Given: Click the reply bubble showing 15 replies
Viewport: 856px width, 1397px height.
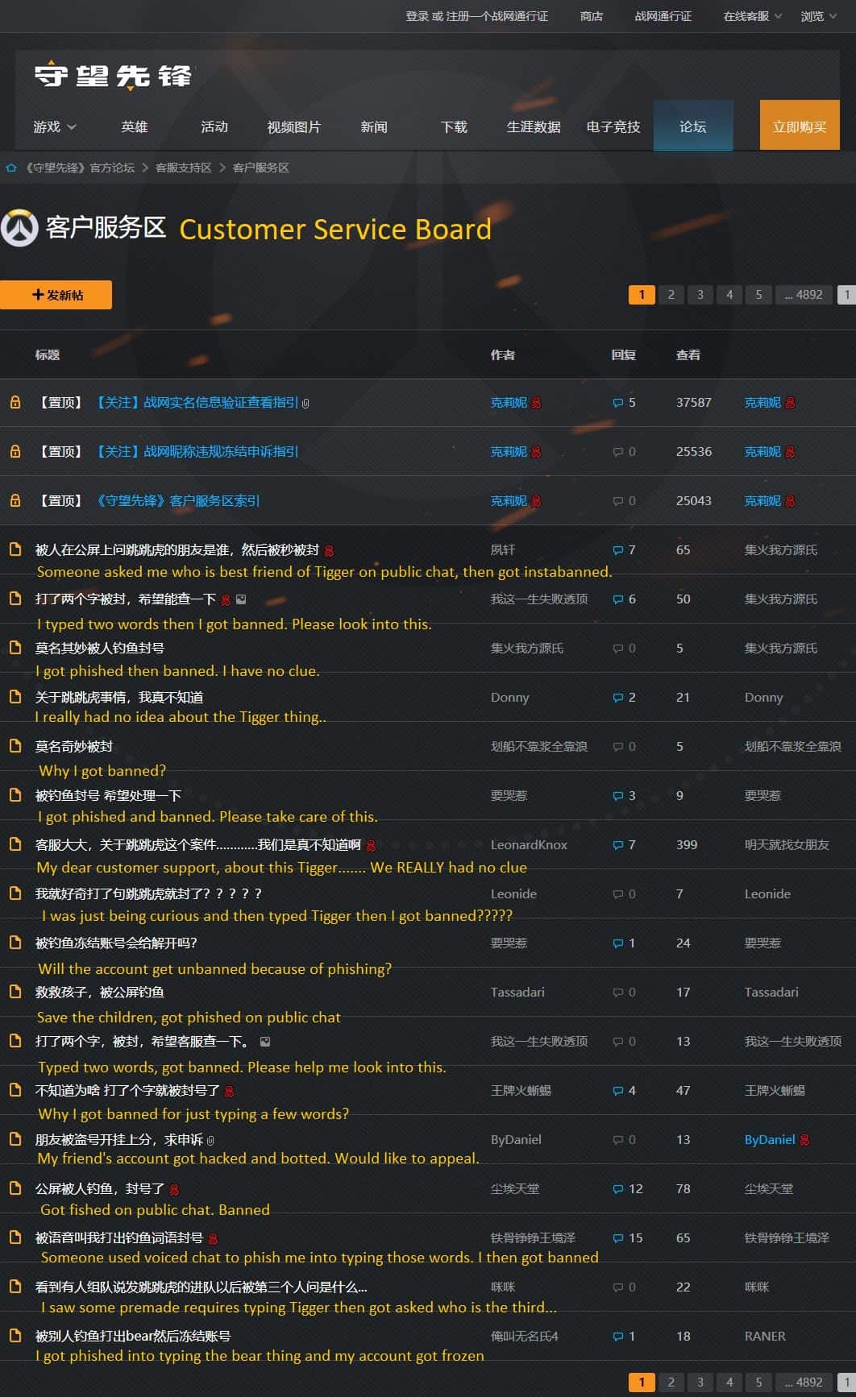Looking at the screenshot, I should [618, 1238].
